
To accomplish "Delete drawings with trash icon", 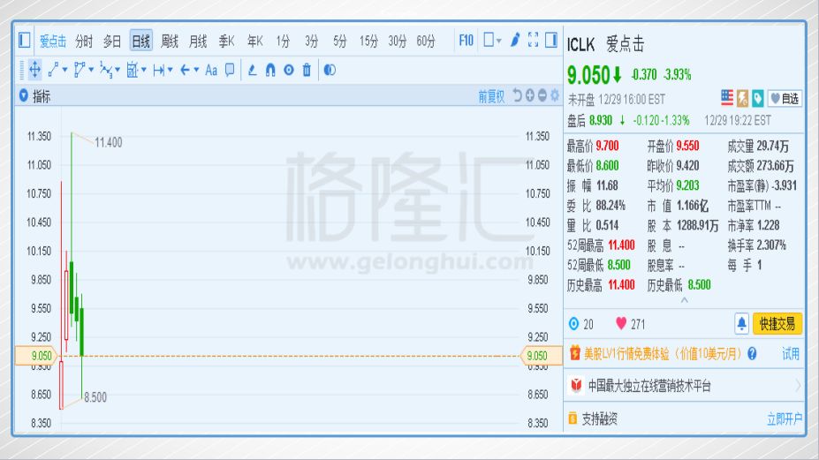I will coord(307,70).
